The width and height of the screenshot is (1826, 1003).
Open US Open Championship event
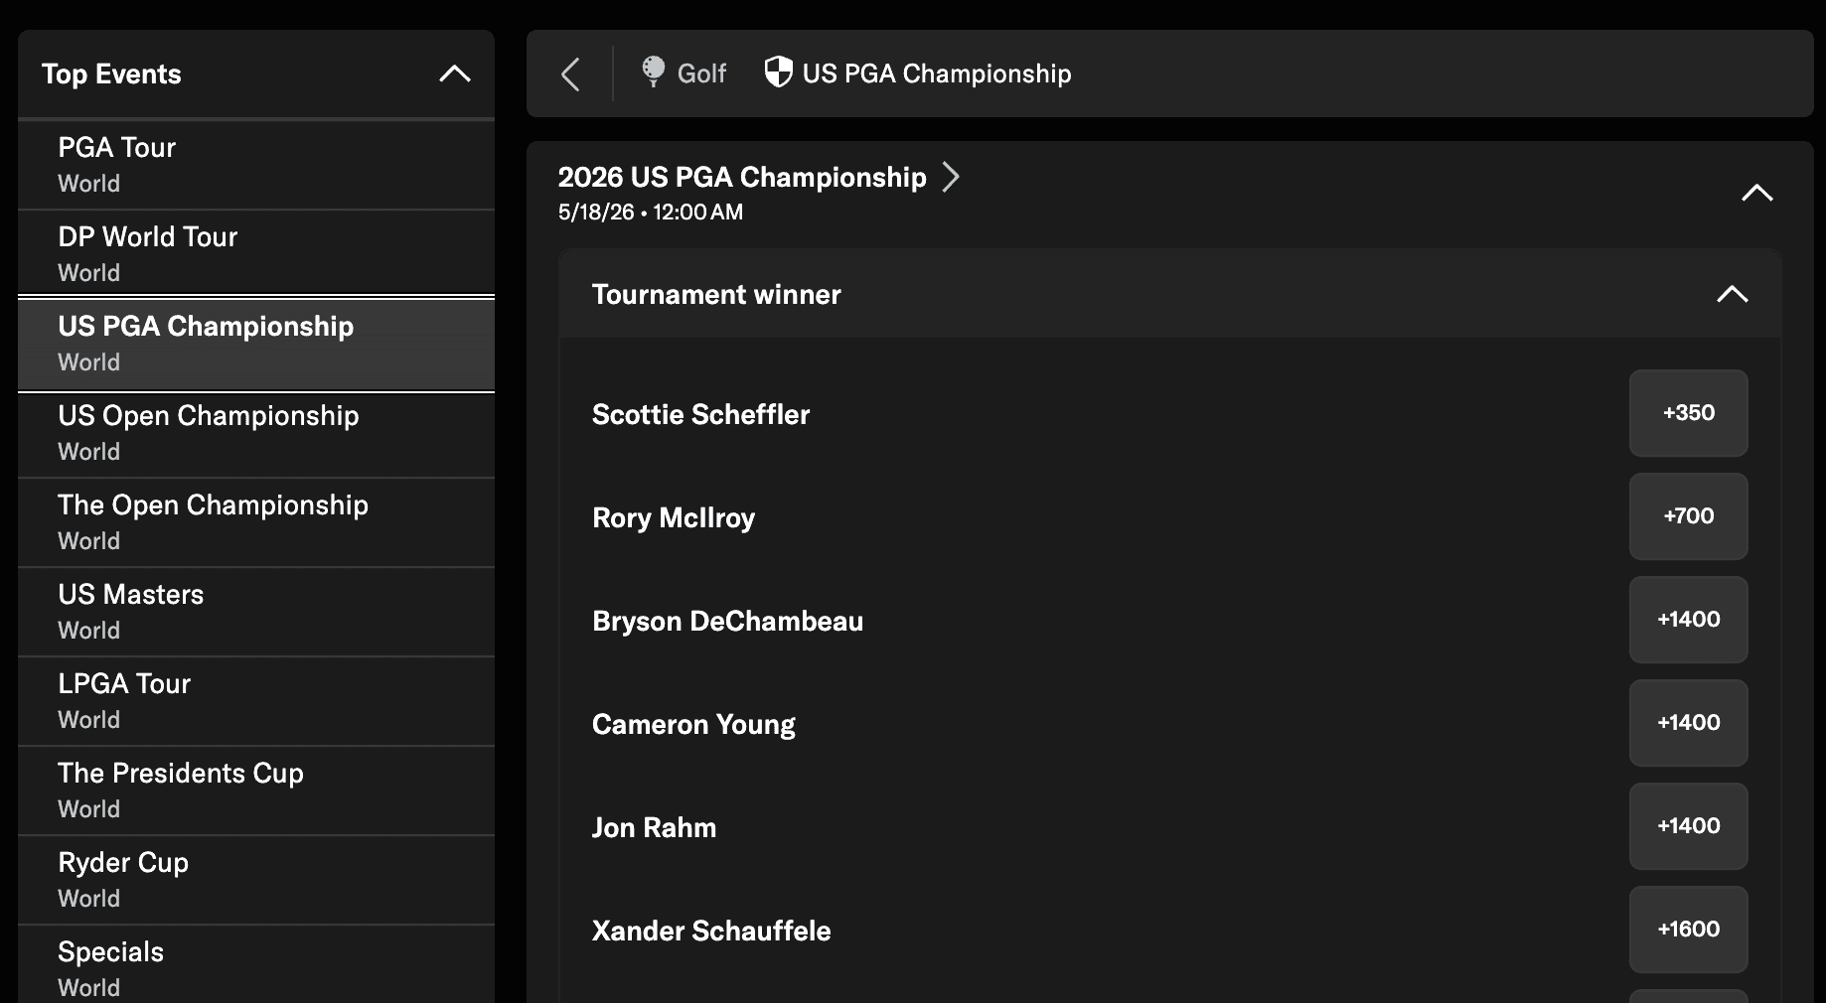coord(256,433)
